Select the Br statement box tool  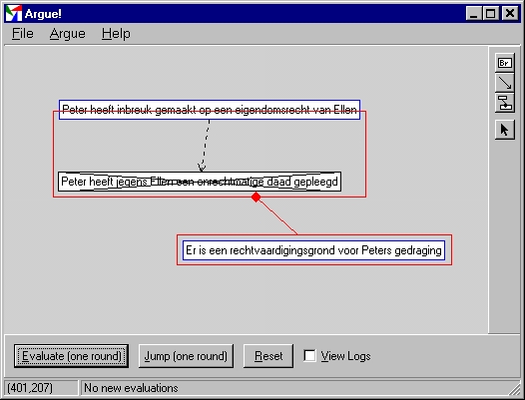(x=505, y=63)
